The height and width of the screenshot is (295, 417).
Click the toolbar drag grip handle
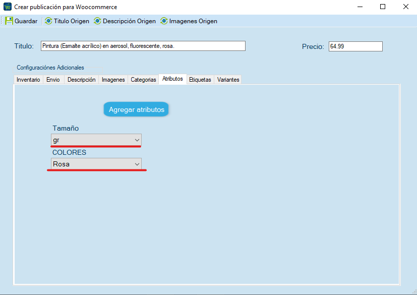click(2, 21)
